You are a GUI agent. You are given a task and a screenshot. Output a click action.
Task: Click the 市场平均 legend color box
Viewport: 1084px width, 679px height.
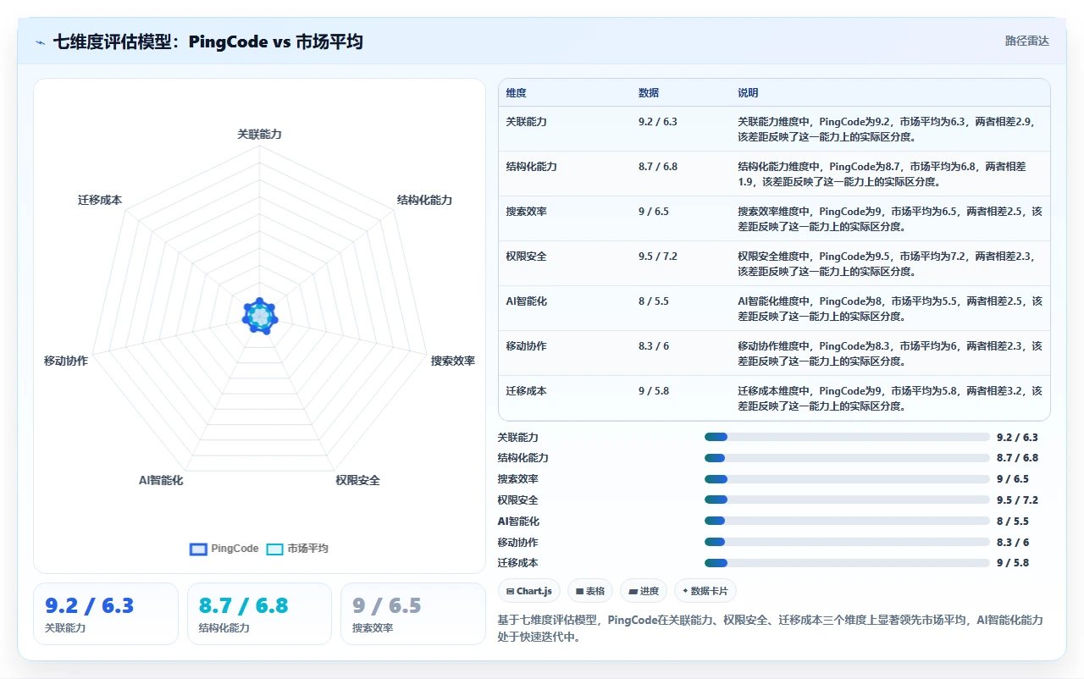(274, 549)
